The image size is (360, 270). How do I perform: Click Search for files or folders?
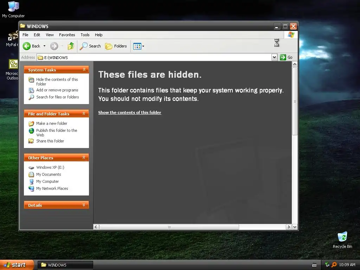click(57, 97)
